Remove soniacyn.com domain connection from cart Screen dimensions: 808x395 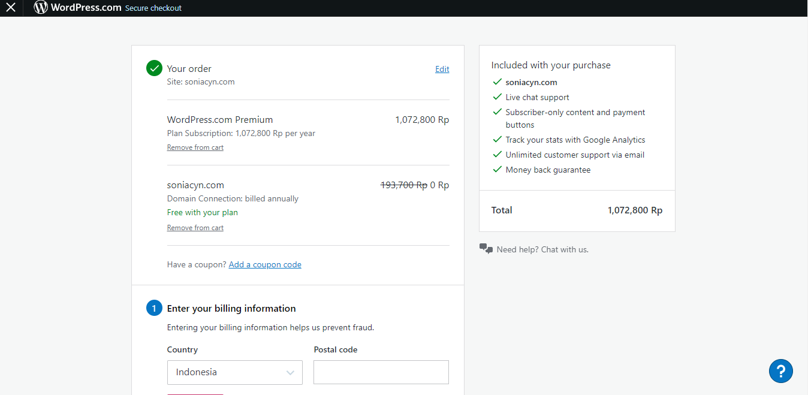pyautogui.click(x=195, y=228)
